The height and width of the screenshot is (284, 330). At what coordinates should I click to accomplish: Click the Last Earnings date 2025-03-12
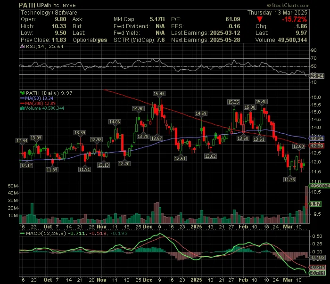[225, 33]
